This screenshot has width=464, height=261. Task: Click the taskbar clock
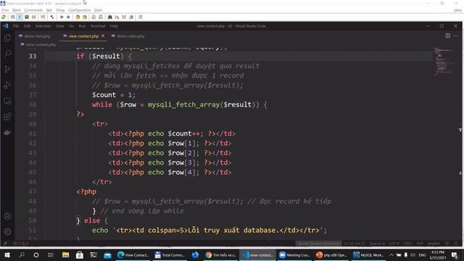[x=437, y=254]
